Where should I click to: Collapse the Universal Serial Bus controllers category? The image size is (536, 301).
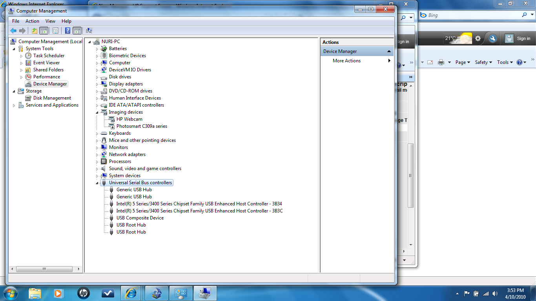point(97,183)
